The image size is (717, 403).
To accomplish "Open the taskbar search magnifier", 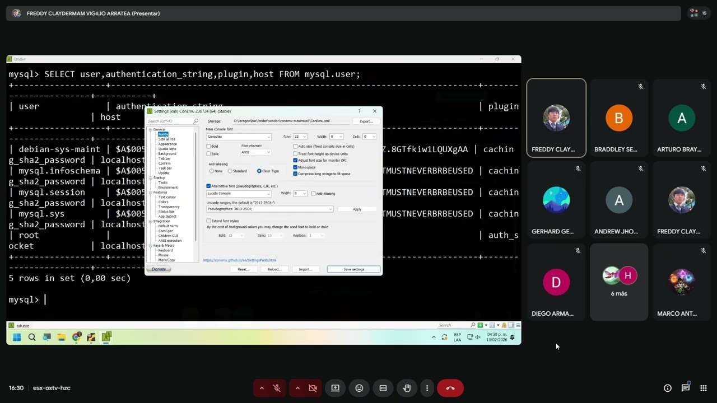I will point(32,337).
